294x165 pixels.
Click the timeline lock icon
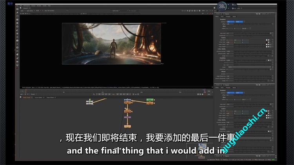pyautogui.click(x=203, y=94)
